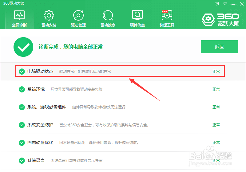Click the 返回 button

click(220, 47)
